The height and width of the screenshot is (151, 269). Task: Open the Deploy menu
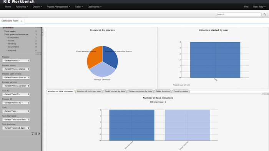point(37,7)
